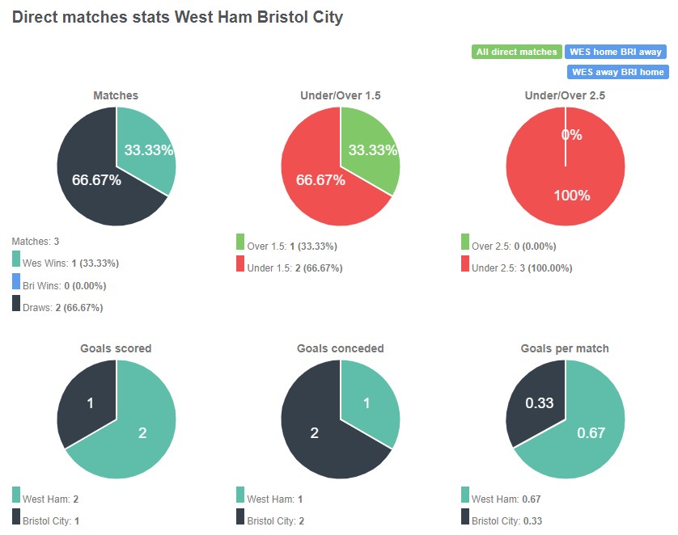Select the All direct matches filter
Viewport: 678px width, 535px height.
pos(516,51)
